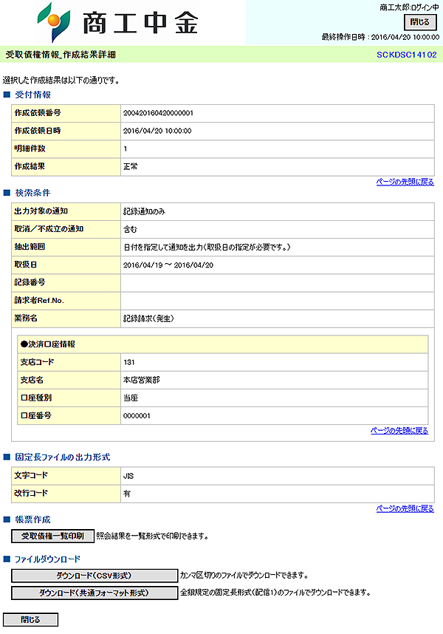The width and height of the screenshot is (443, 634).
Task: Click 口座種別 value 当座
Action: 131,398
